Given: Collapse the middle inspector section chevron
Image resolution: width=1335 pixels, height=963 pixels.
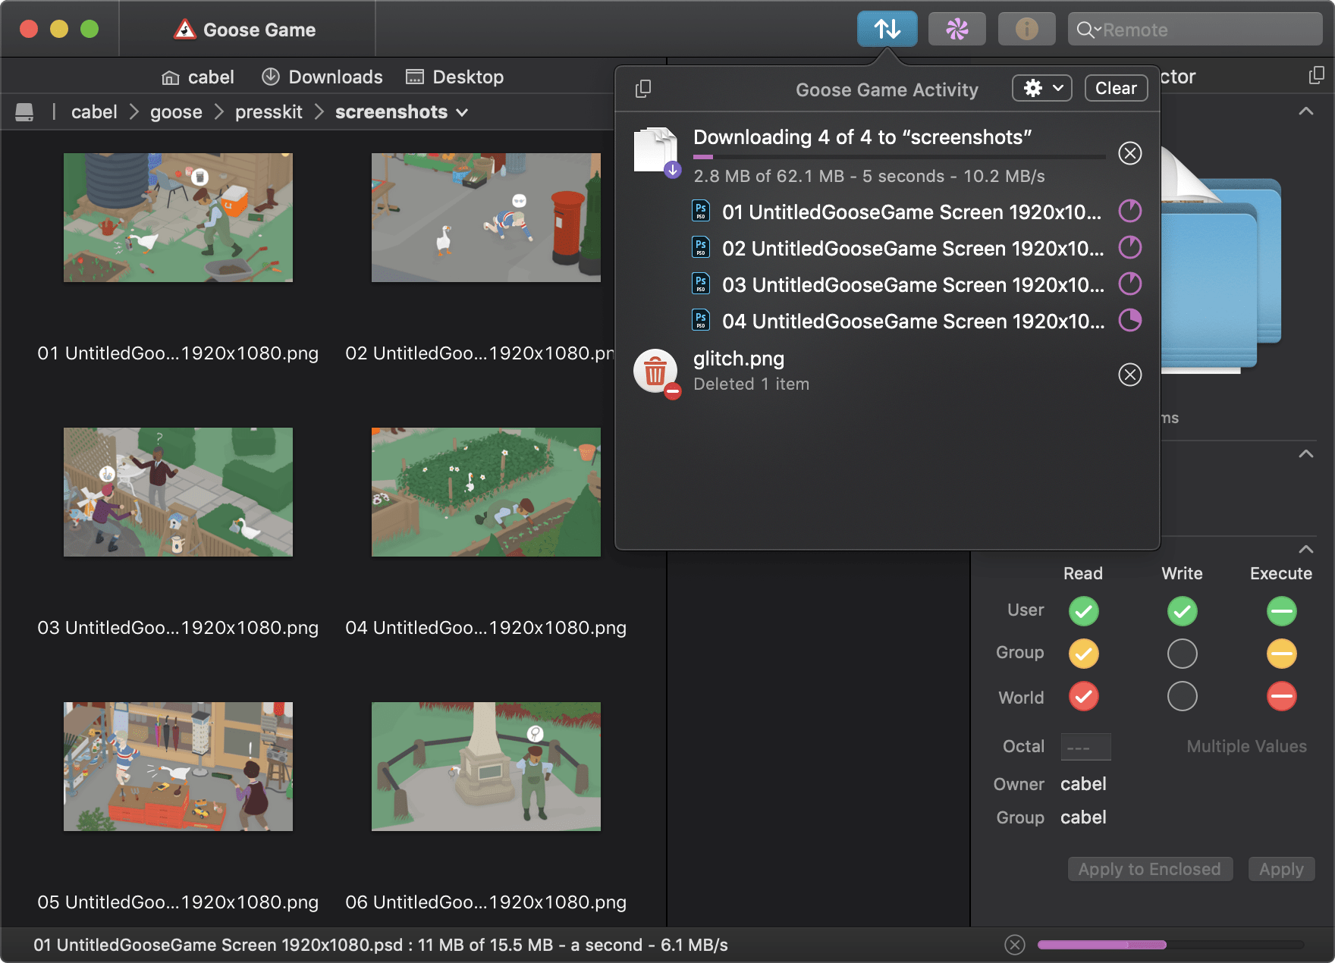Looking at the screenshot, I should (x=1305, y=454).
